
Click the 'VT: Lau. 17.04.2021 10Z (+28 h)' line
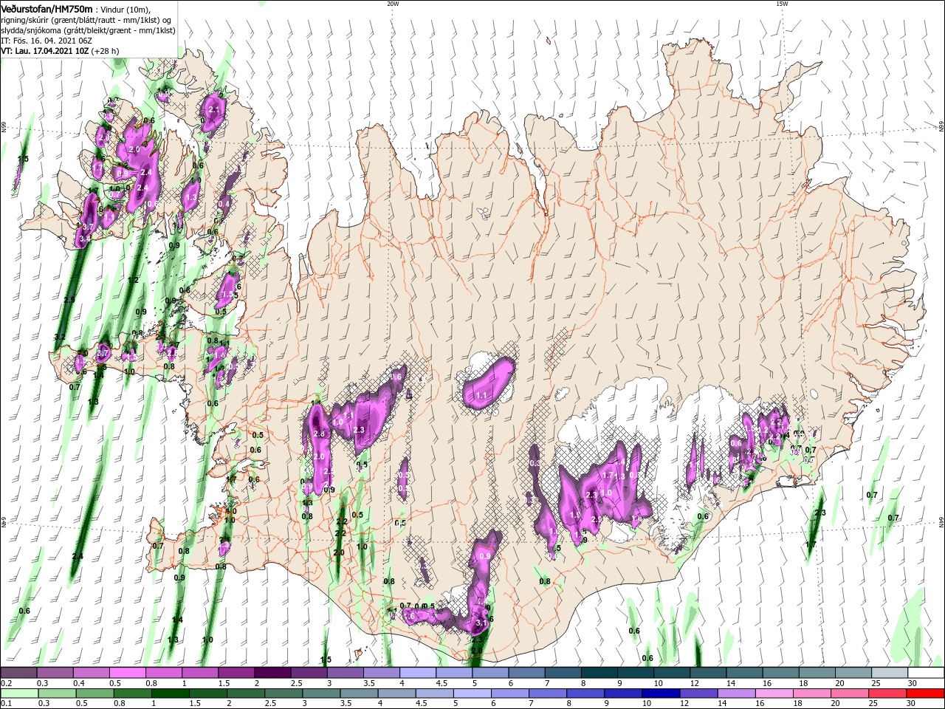click(60, 51)
